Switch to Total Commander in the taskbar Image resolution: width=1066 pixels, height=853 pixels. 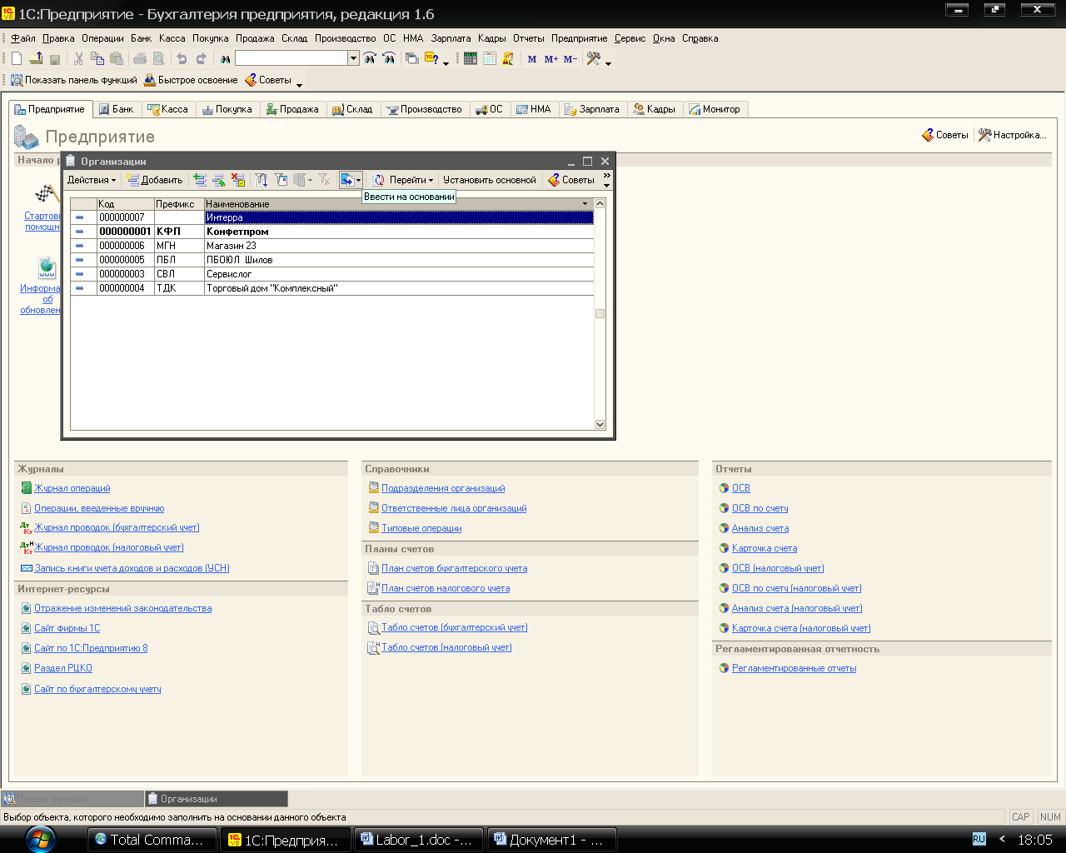152,840
